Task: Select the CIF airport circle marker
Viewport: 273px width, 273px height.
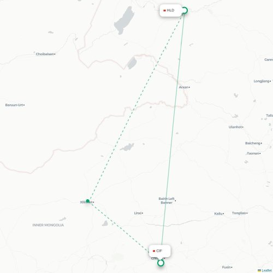Action: tap(161, 263)
